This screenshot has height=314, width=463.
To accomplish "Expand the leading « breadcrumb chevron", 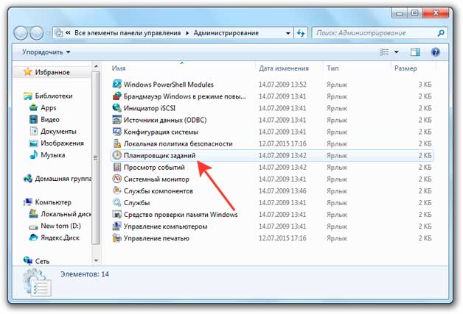I will pos(68,32).
